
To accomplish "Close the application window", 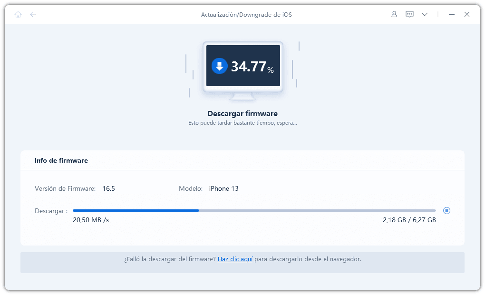I will click(x=467, y=14).
